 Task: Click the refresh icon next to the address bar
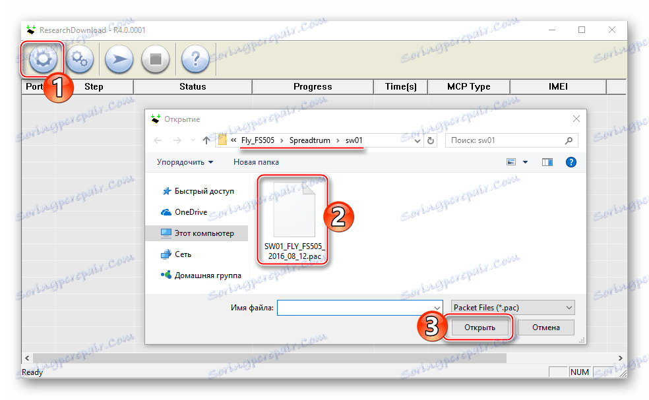coord(430,140)
